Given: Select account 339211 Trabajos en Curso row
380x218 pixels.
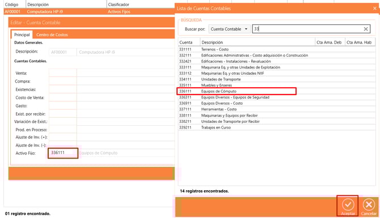Looking at the screenshot, I should pos(277,127).
